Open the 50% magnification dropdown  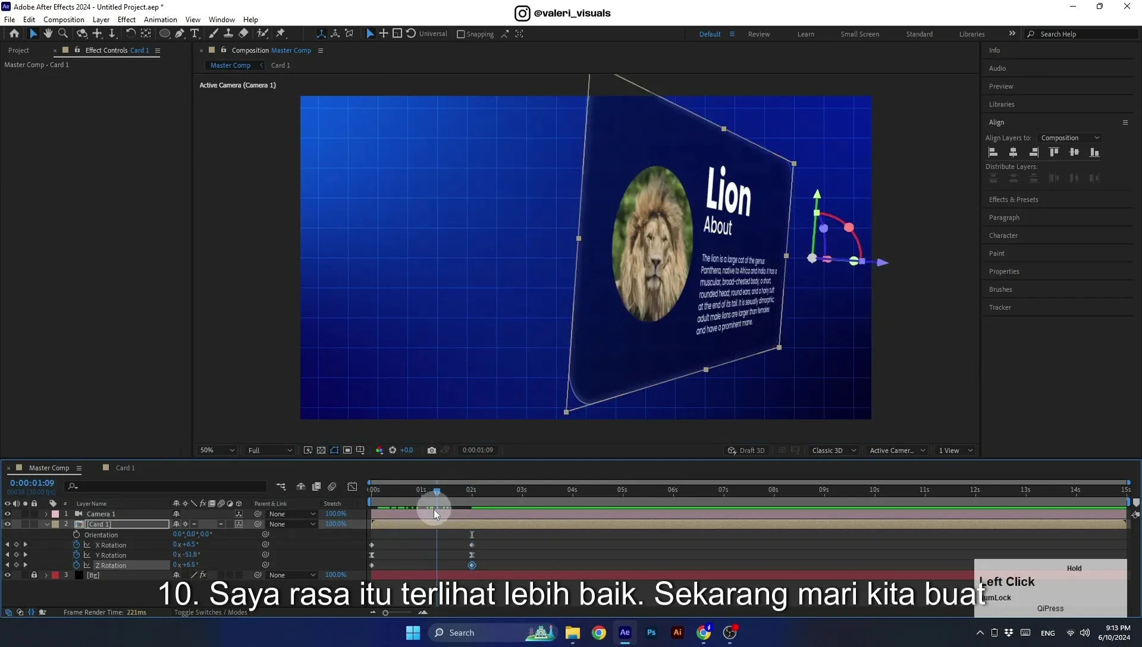pyautogui.click(x=217, y=450)
